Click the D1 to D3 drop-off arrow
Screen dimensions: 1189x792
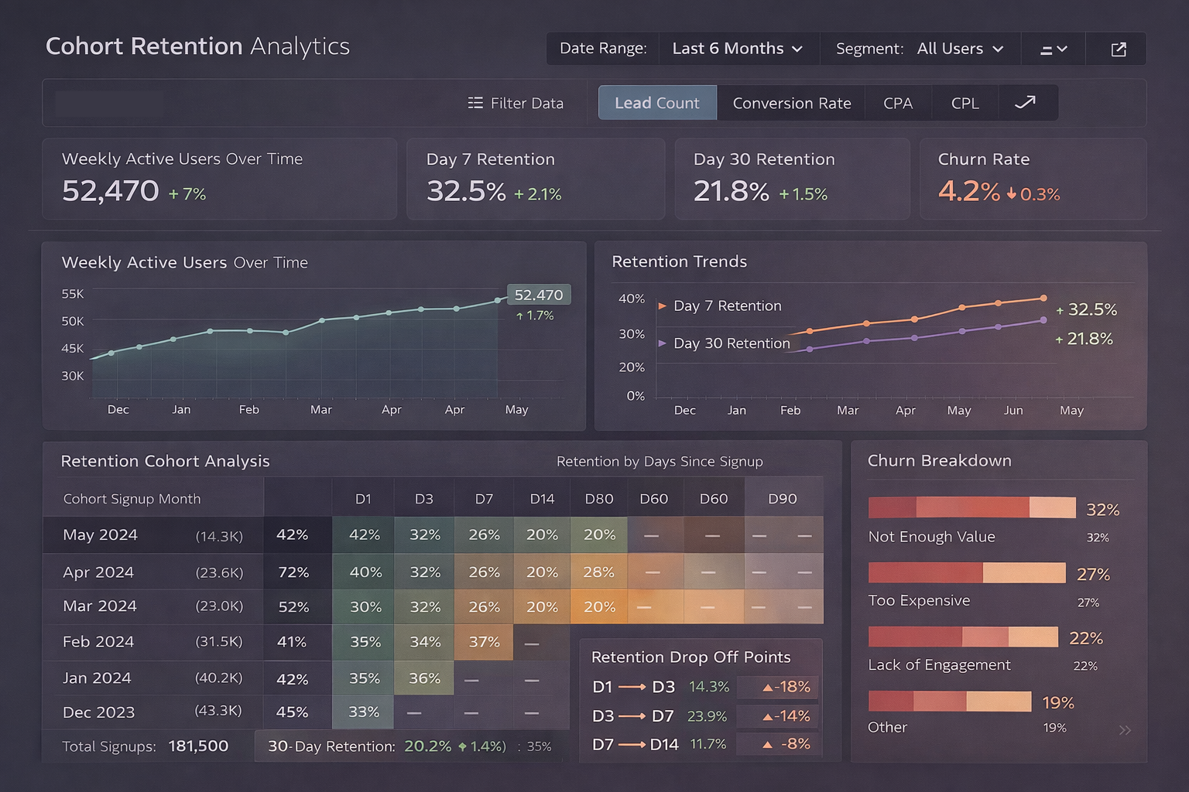click(632, 687)
